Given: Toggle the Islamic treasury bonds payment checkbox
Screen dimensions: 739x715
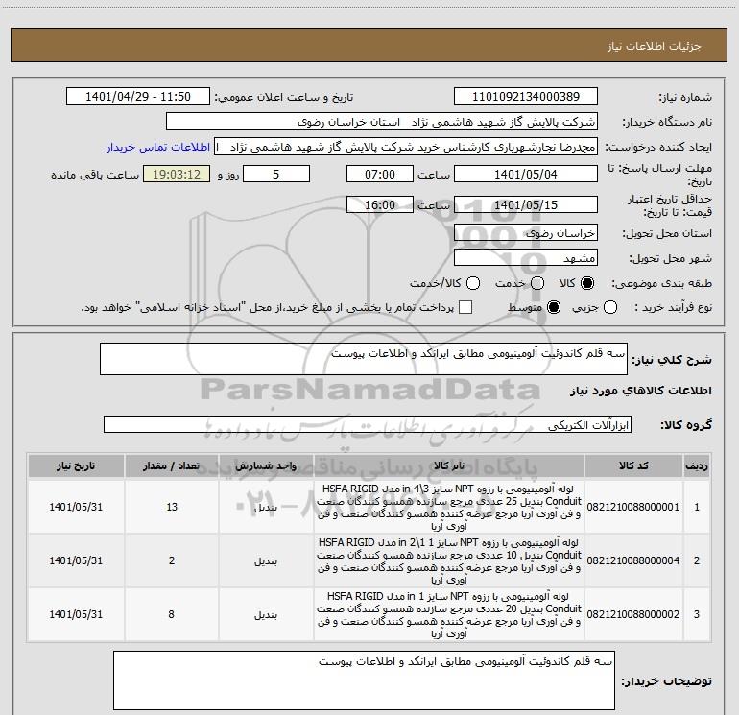Looking at the screenshot, I should tap(465, 307).
